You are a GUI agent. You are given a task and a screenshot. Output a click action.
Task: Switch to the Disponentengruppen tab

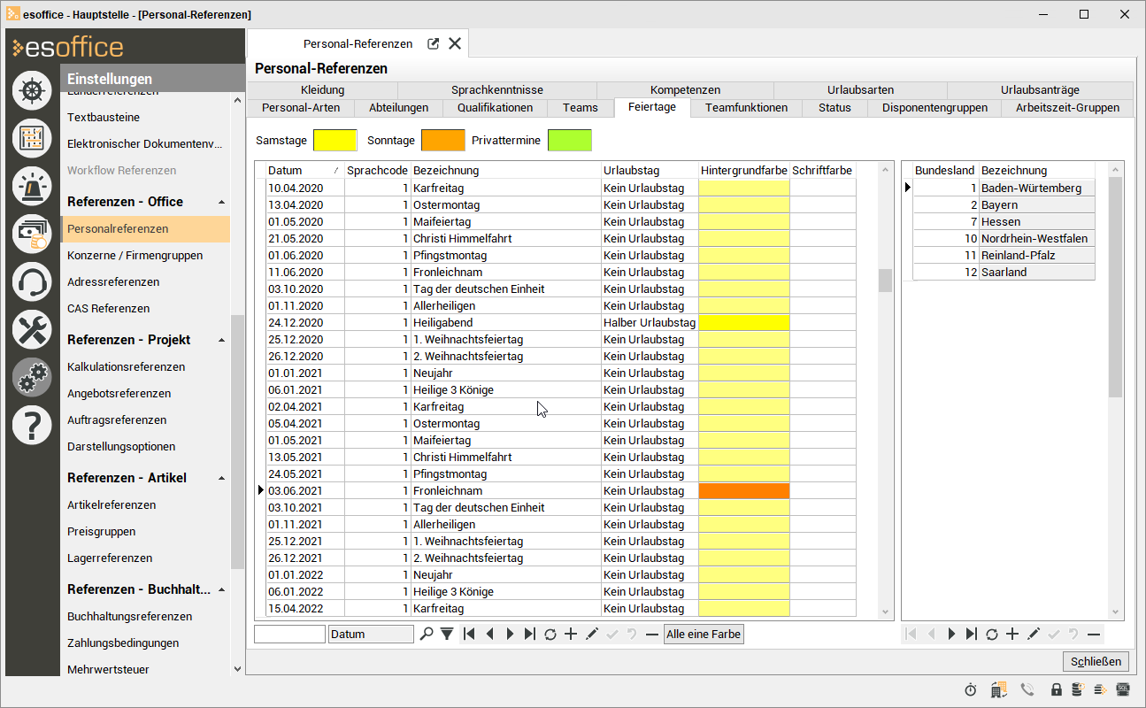click(934, 108)
